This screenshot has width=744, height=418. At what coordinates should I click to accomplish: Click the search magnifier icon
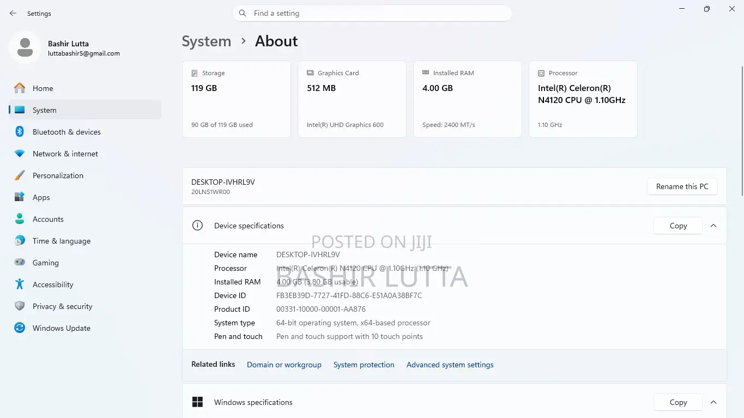click(x=243, y=13)
